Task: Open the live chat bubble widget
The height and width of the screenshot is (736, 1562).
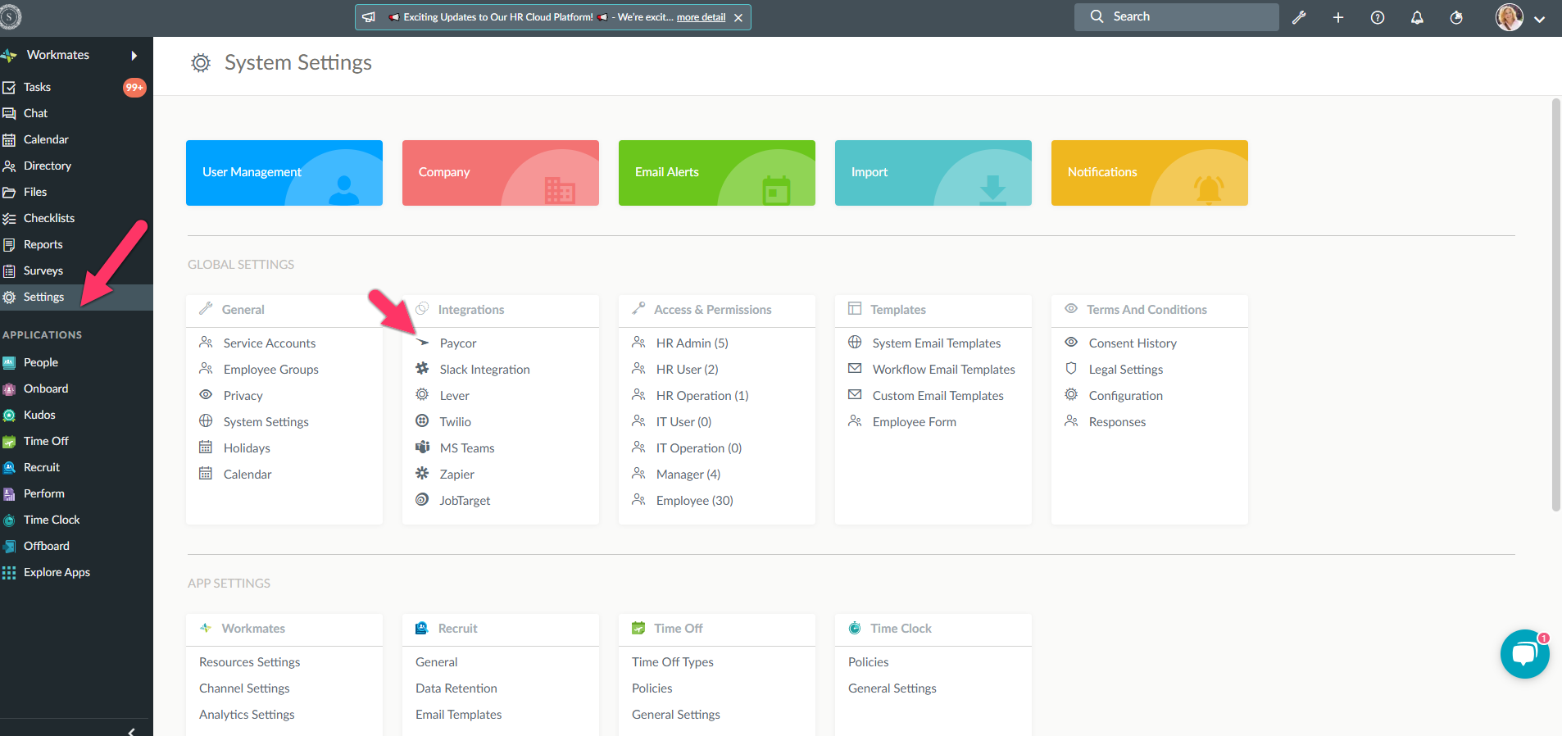Action: click(x=1524, y=654)
